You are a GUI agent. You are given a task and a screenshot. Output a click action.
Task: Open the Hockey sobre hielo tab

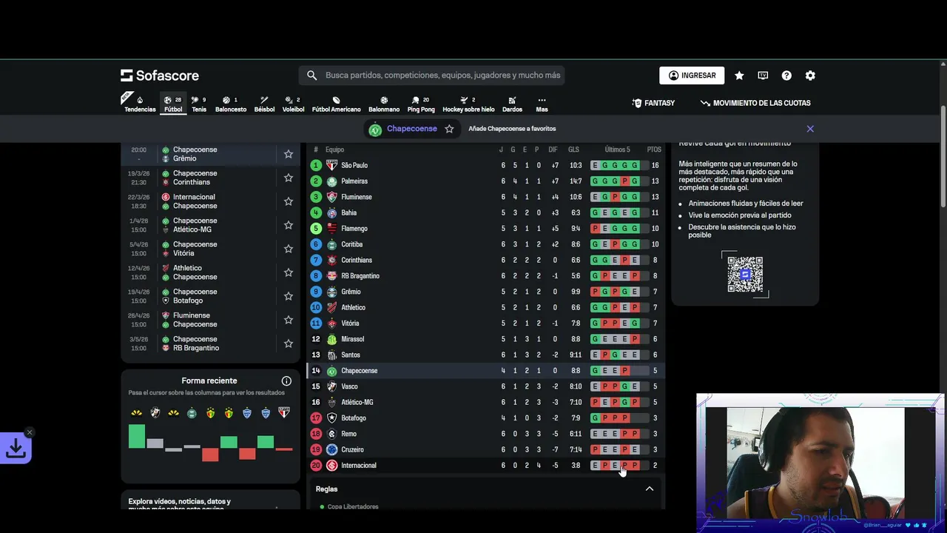pyautogui.click(x=468, y=104)
